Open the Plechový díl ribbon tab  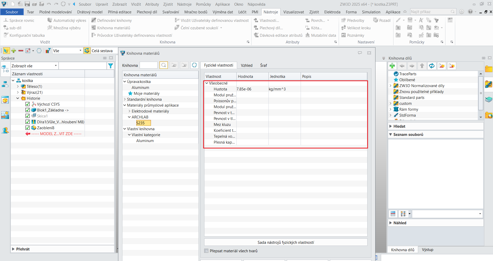(x=147, y=12)
